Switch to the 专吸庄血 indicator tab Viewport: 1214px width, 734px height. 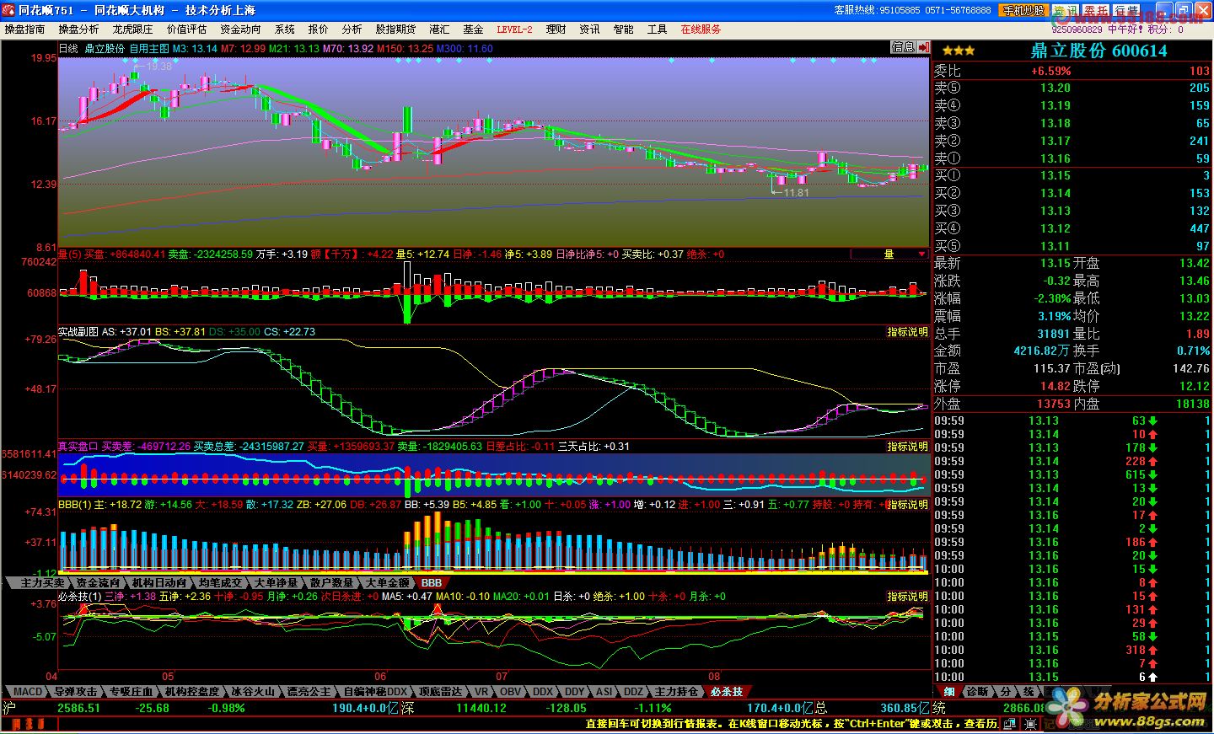tap(131, 692)
